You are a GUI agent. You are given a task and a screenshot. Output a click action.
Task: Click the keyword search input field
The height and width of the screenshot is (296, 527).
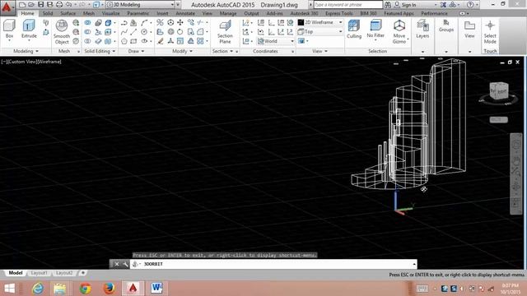pyautogui.click(x=348, y=5)
